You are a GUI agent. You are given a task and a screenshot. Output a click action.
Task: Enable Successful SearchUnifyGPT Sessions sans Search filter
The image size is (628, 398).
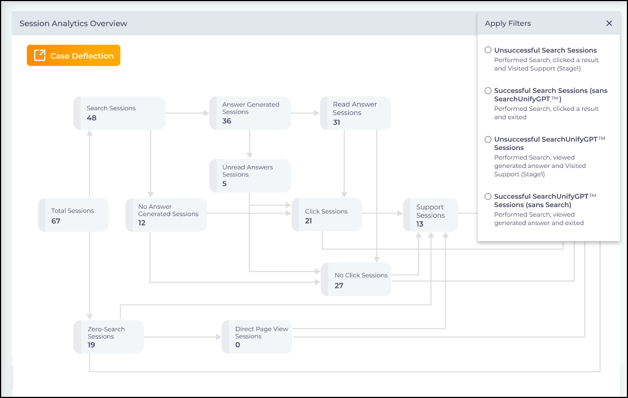pos(488,196)
